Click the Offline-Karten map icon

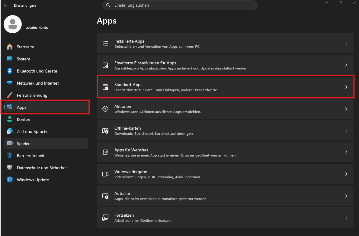coord(105,130)
